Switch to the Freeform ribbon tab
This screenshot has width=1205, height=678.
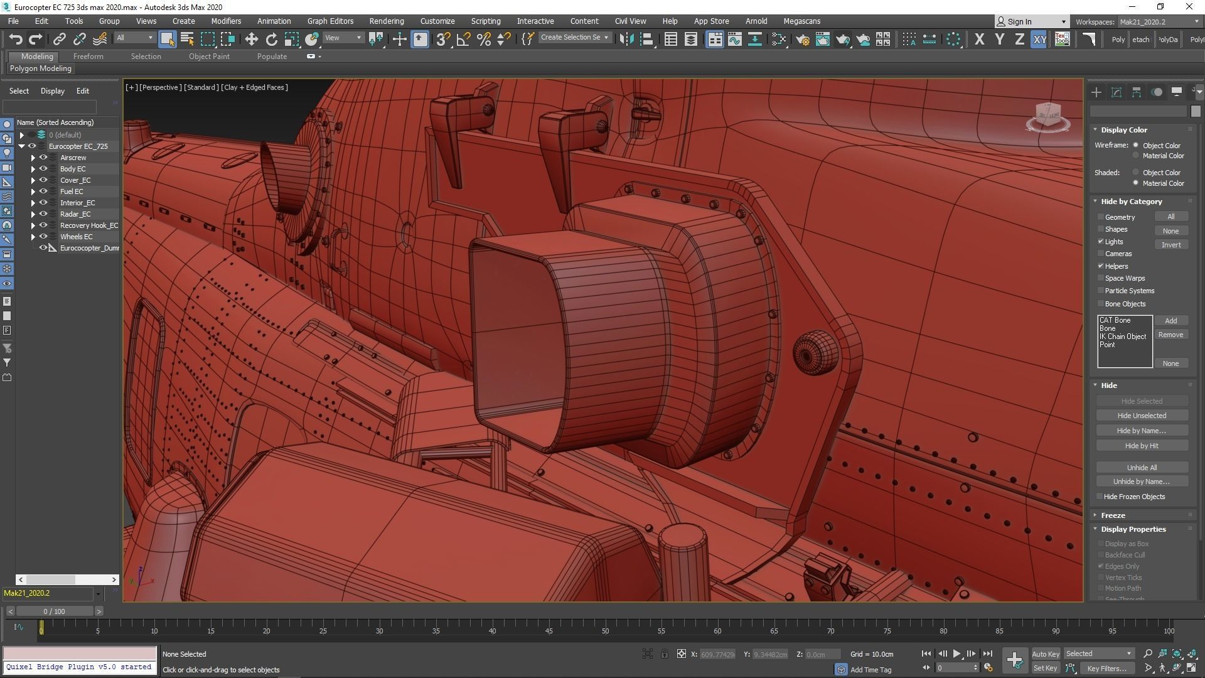(x=88, y=56)
